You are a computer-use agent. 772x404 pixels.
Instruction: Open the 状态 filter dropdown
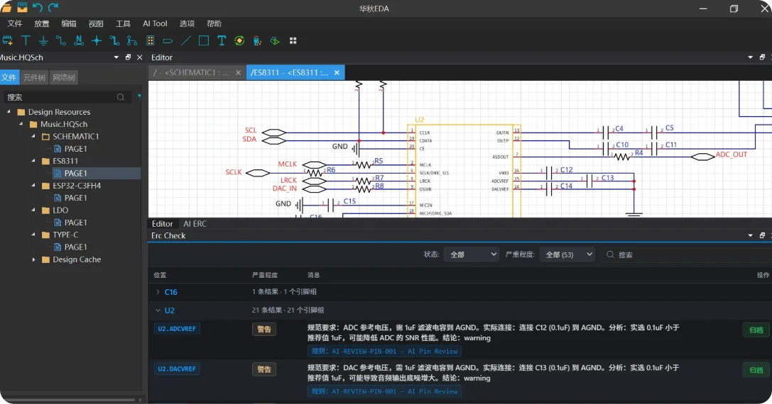[471, 254]
